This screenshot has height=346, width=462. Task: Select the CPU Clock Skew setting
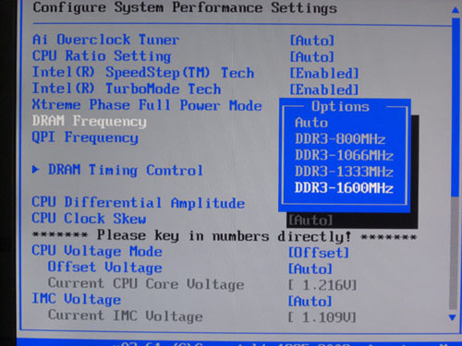pyautogui.click(x=89, y=219)
